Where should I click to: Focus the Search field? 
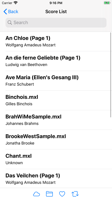pos(56,23)
